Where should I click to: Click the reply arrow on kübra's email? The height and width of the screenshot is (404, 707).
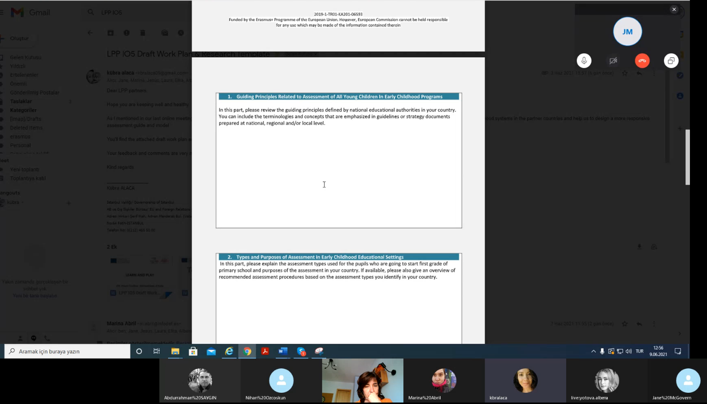[x=639, y=73]
